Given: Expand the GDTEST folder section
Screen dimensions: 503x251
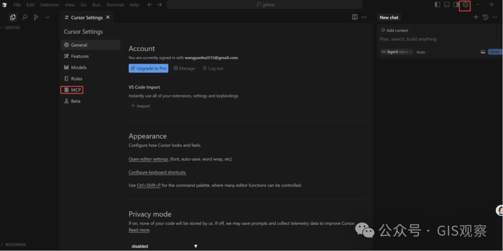Looking at the screenshot, I should coord(13,27).
